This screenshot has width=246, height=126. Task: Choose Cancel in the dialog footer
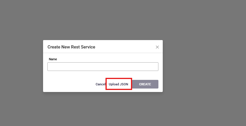point(100,84)
